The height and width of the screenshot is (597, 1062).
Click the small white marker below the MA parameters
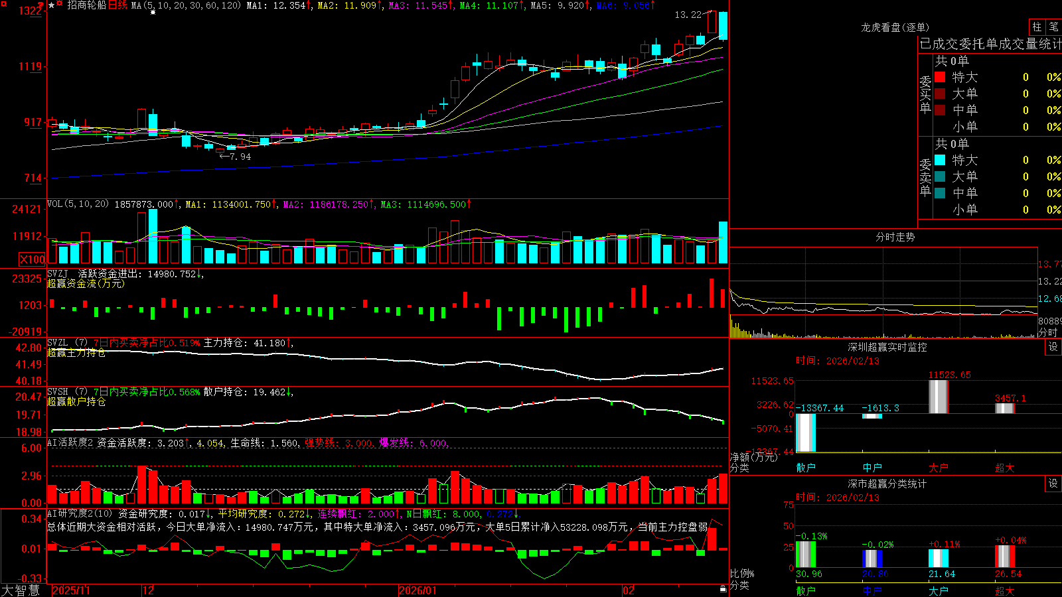pyautogui.click(x=153, y=13)
